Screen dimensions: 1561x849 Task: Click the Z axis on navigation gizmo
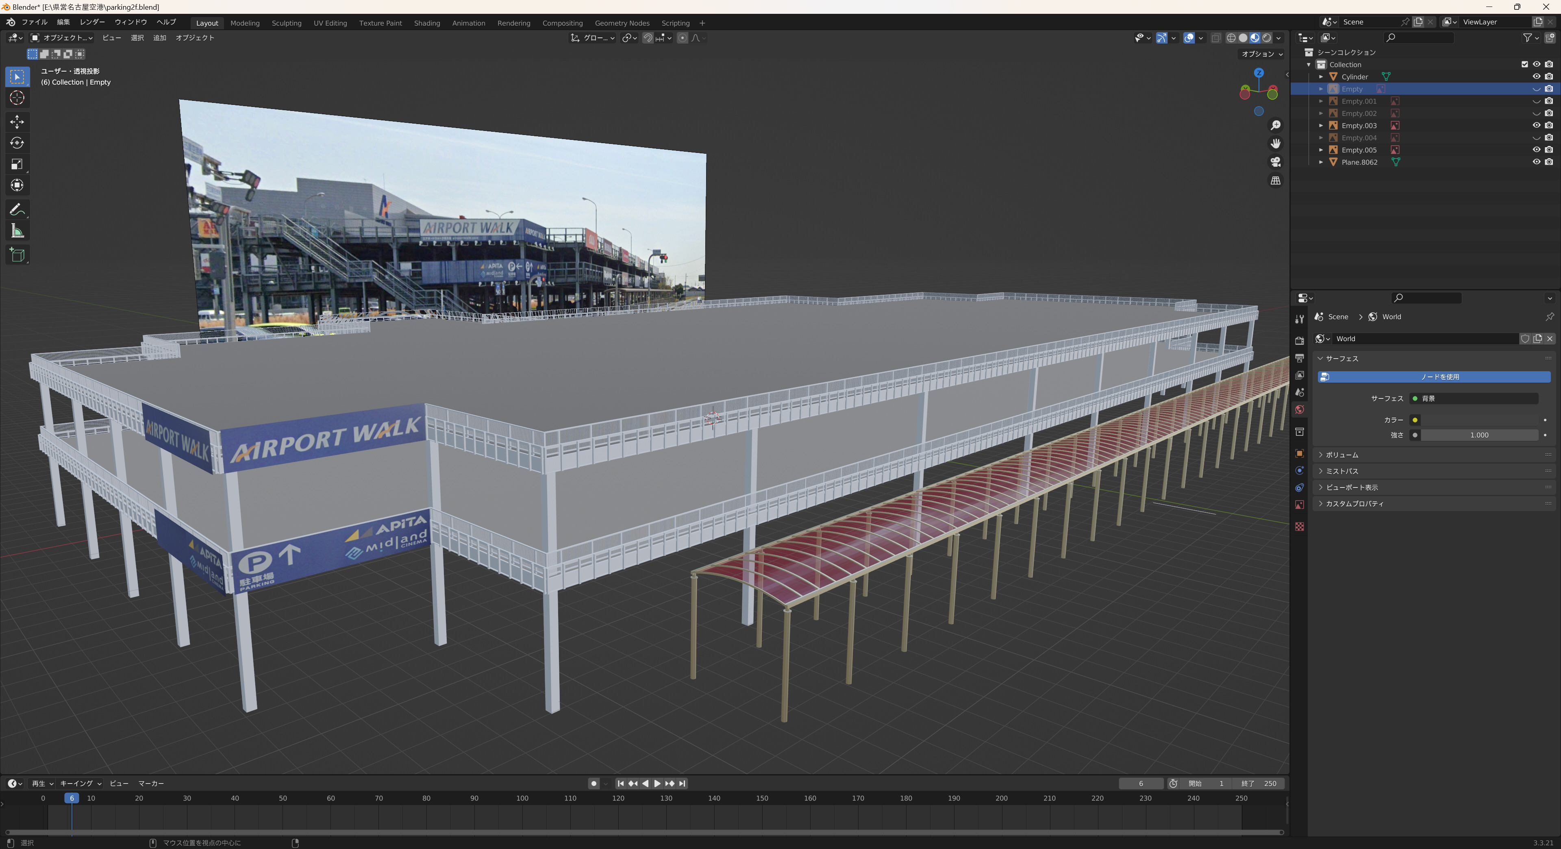pyautogui.click(x=1259, y=73)
